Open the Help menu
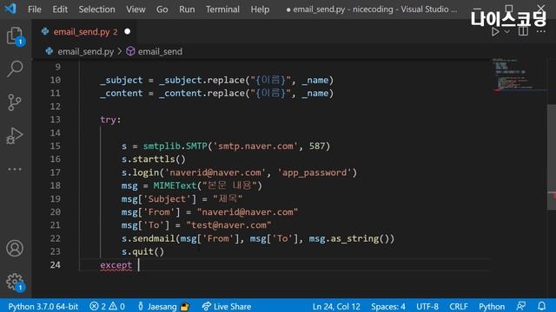 260,10
